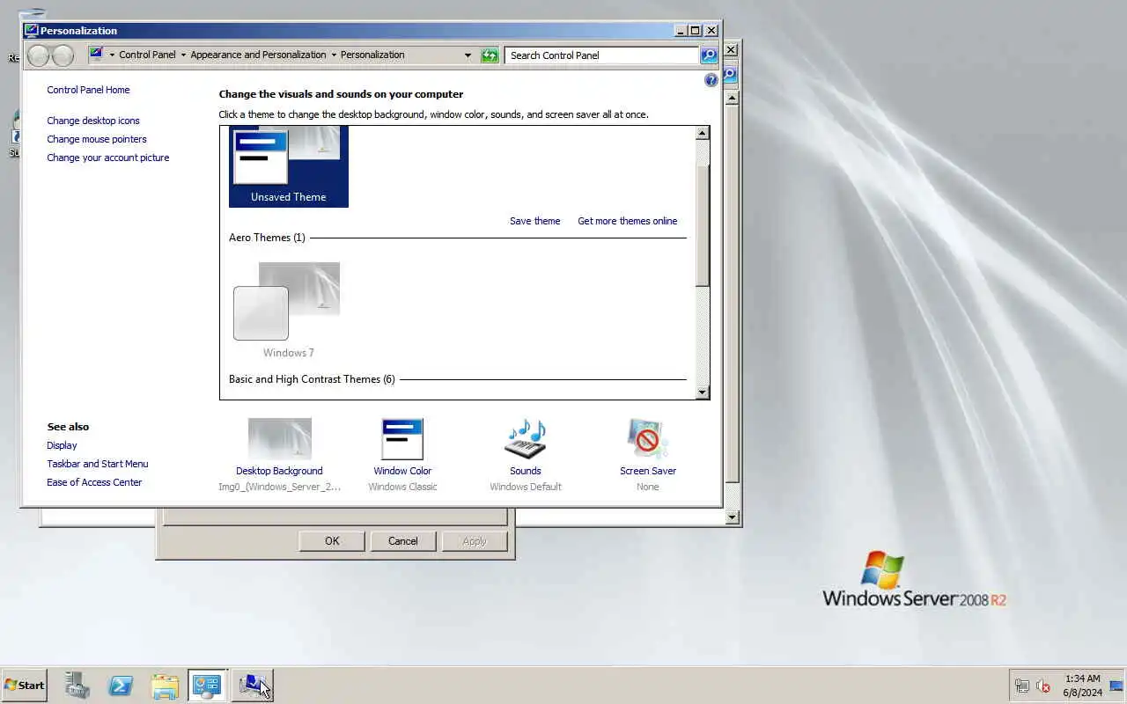Click the Control Panel address bar icon
This screenshot has width=1127, height=704.
click(x=97, y=55)
